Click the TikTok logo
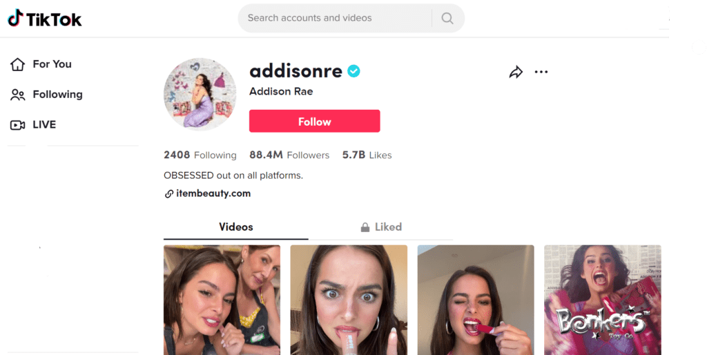 tap(45, 19)
